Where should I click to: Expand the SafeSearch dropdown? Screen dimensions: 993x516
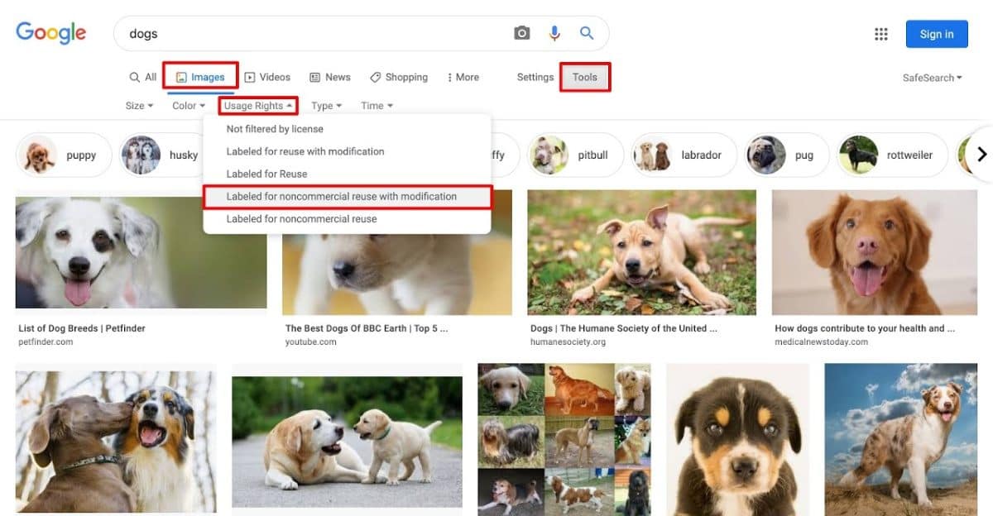tap(932, 77)
